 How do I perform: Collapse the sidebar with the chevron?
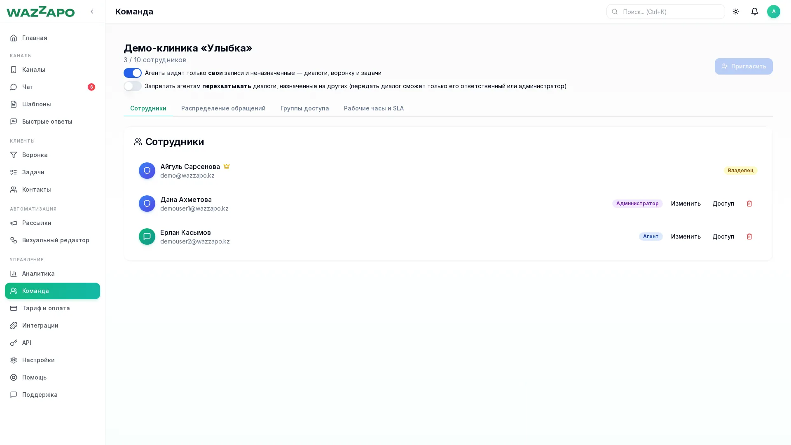(92, 12)
